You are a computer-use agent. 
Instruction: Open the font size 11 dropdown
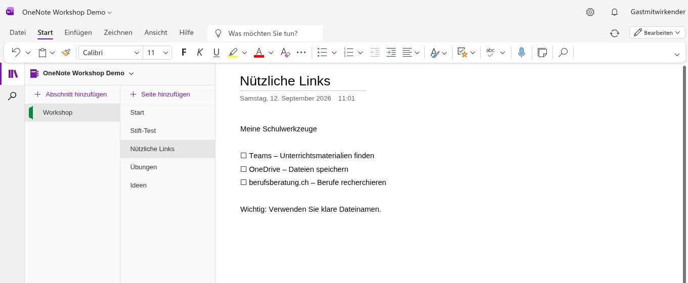[158, 53]
